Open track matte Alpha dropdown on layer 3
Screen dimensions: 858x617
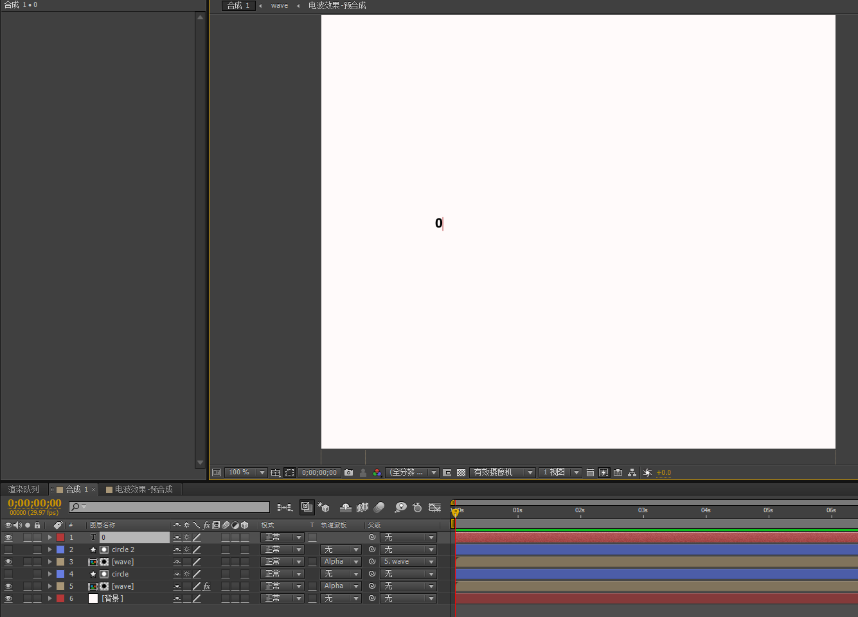click(x=341, y=562)
